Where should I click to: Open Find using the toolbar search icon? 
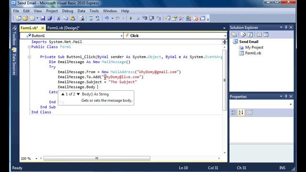coord(82,18)
